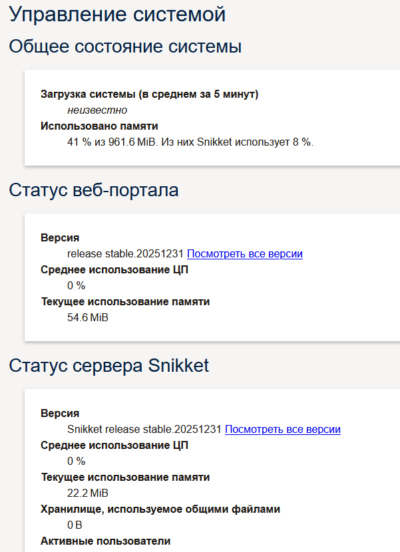Select the "Статус сервера Snikket" heading
Viewport: 400px width, 552px height.
pyautogui.click(x=106, y=365)
